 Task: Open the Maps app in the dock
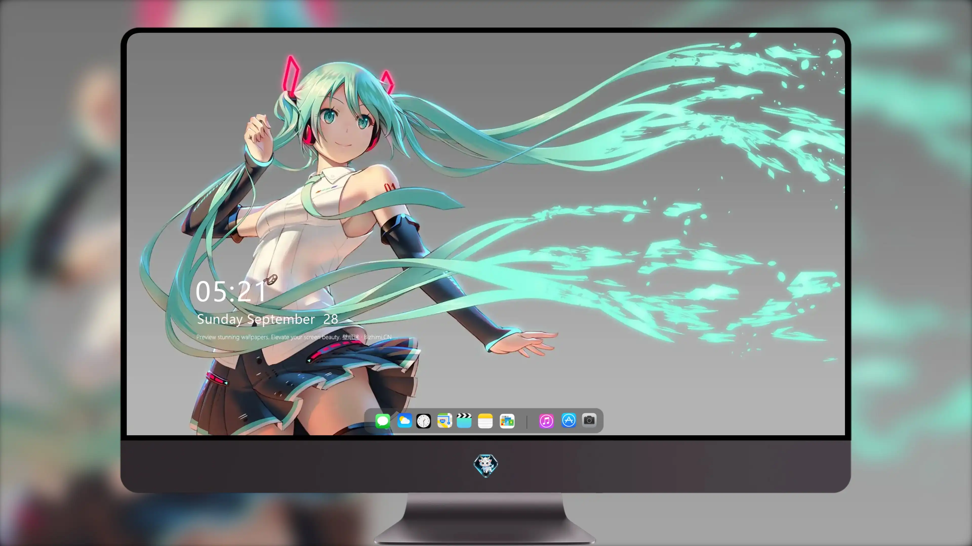click(444, 421)
